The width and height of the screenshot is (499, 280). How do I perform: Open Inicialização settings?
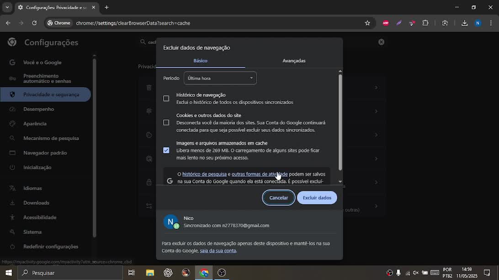(46, 168)
